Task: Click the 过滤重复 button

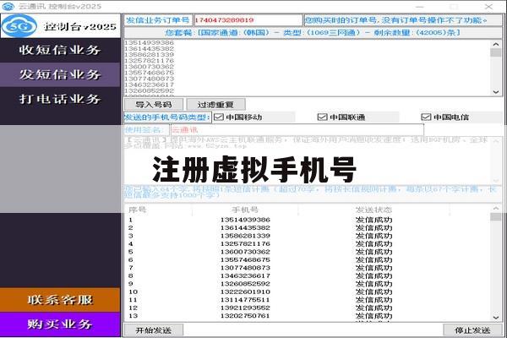Action: point(215,105)
